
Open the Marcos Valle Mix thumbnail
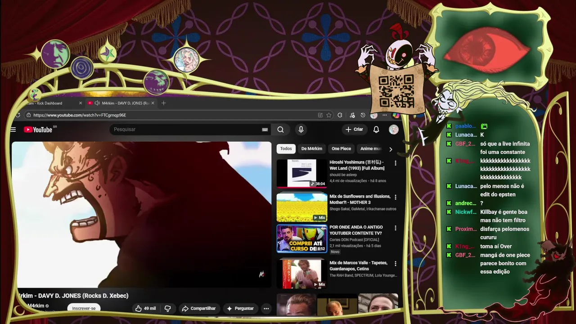coord(302,274)
